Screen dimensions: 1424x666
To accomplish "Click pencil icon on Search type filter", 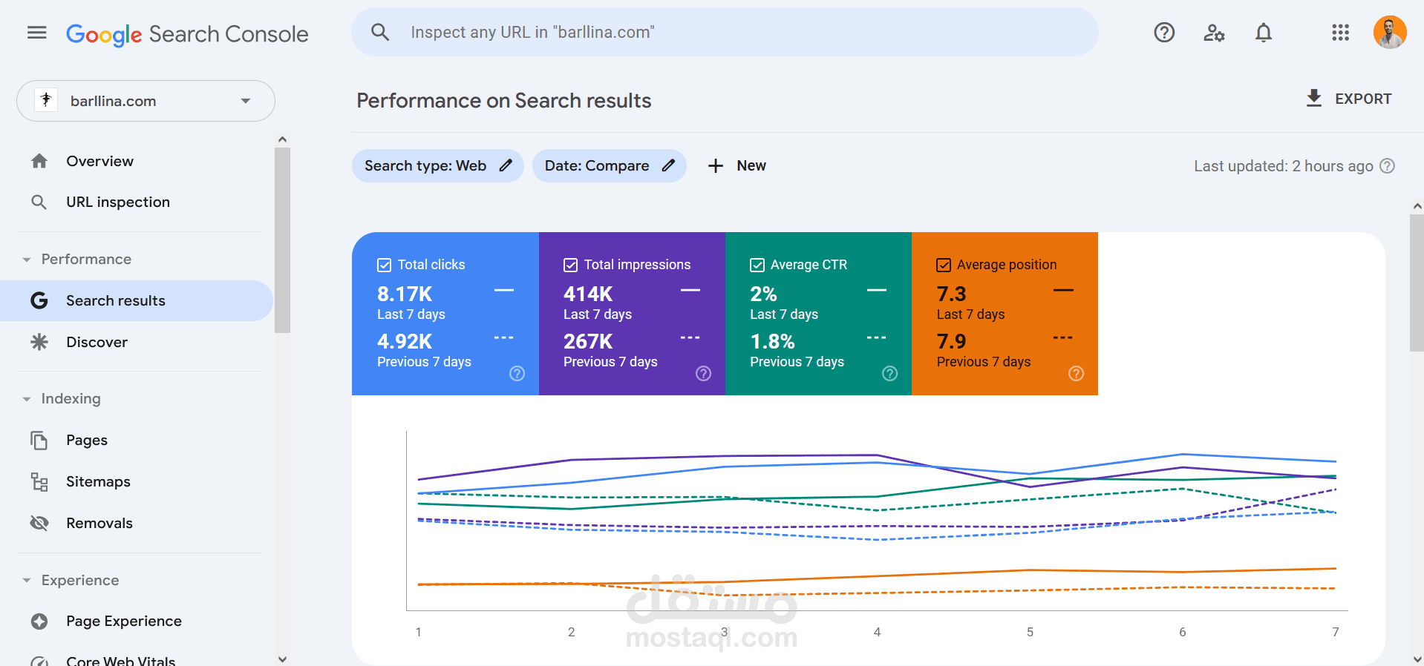I will point(506,165).
